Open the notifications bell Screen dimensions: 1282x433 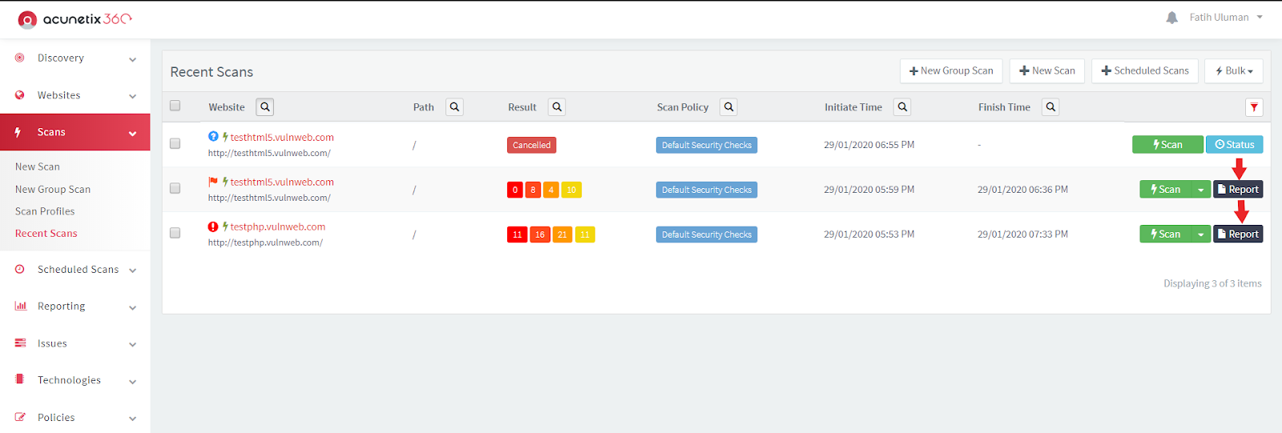click(1171, 18)
